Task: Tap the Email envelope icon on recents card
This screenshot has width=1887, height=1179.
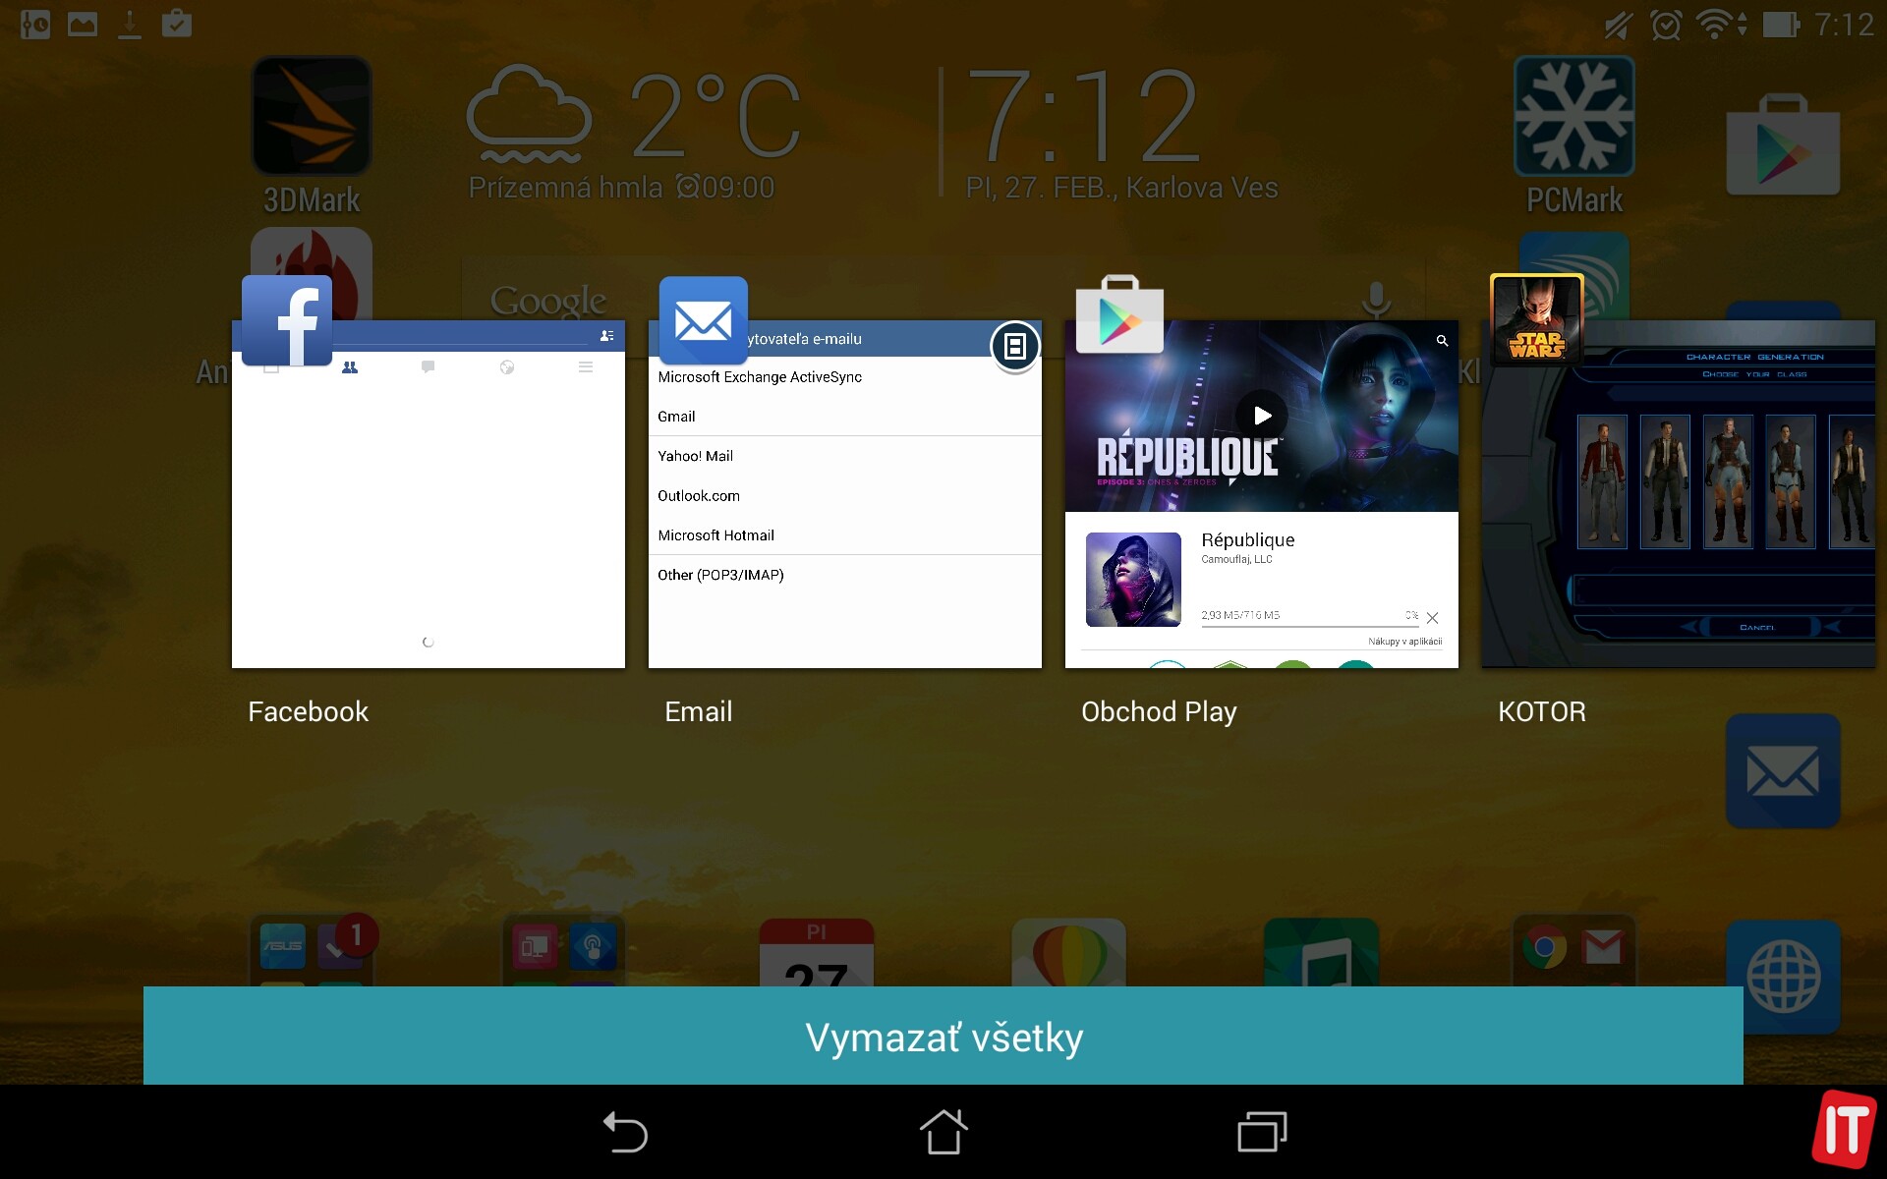Action: (x=703, y=320)
